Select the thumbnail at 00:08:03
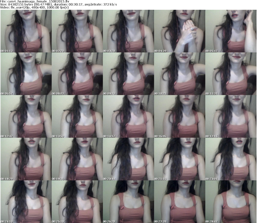The width and height of the screenshot is (257, 223). click(x=77, y=74)
